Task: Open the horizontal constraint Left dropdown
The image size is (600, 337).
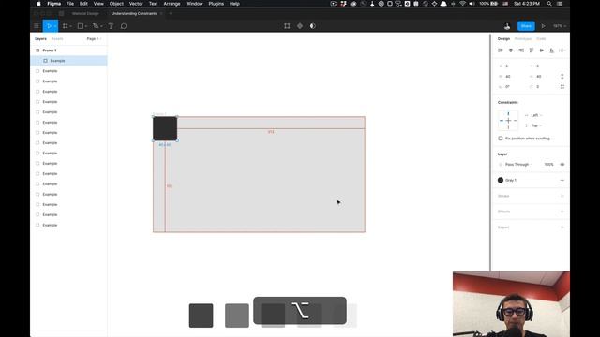Action: click(536, 115)
